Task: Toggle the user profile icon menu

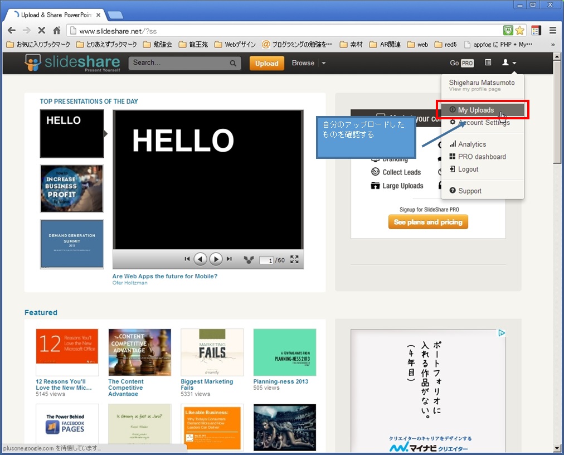Action: tap(509, 62)
